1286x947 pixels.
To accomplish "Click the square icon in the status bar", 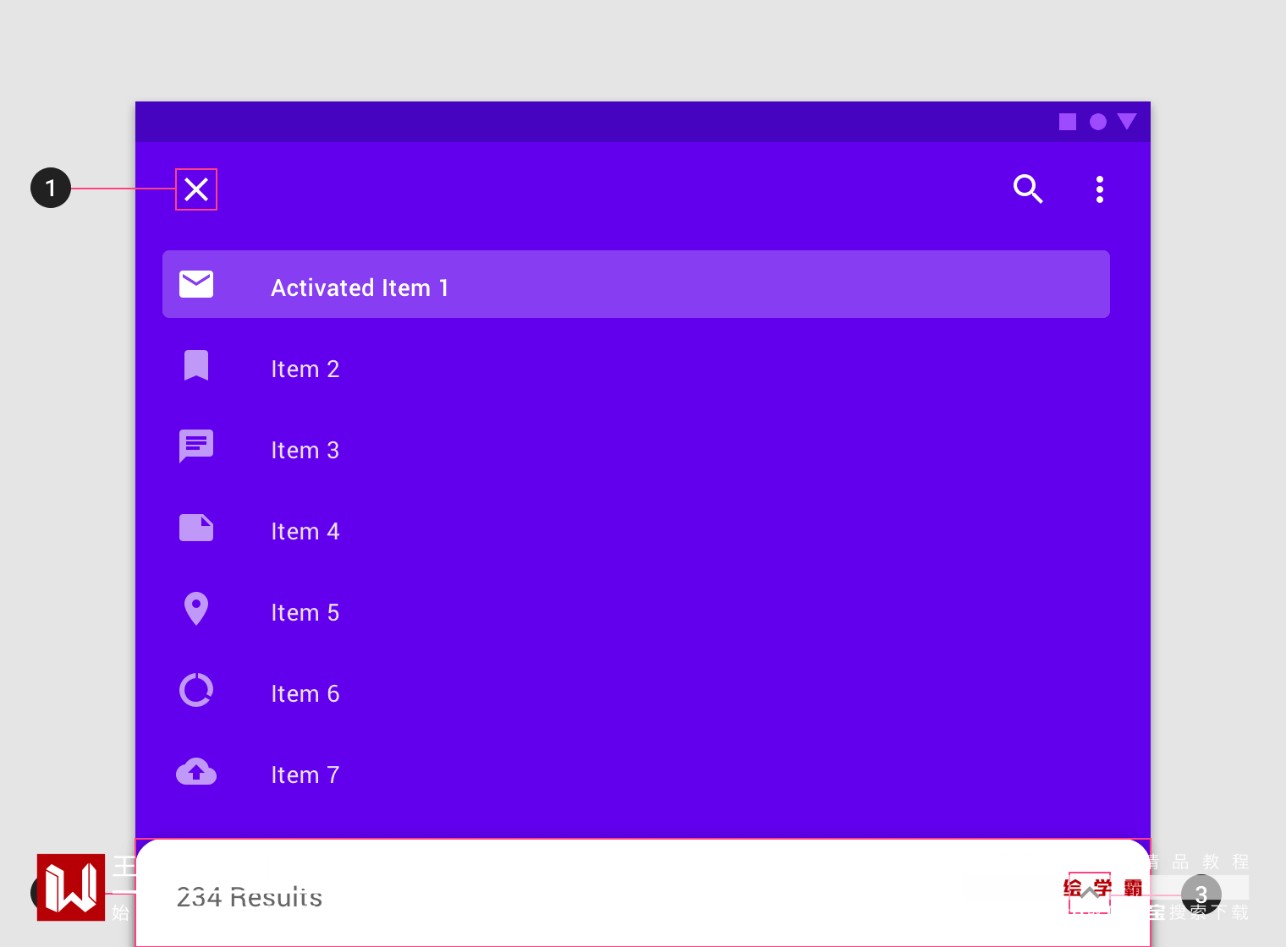I will point(1068,122).
